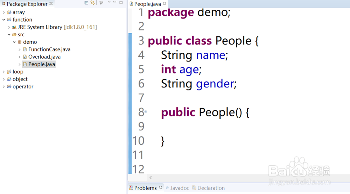Expand the operator project
350x194 pixels.
click(3, 87)
